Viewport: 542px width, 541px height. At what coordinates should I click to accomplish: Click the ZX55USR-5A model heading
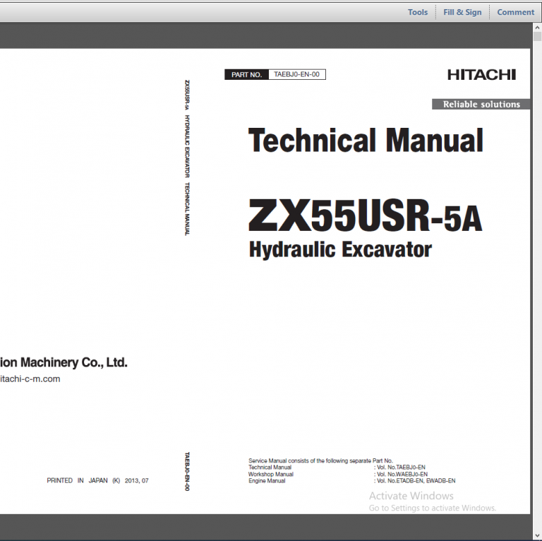(x=365, y=215)
